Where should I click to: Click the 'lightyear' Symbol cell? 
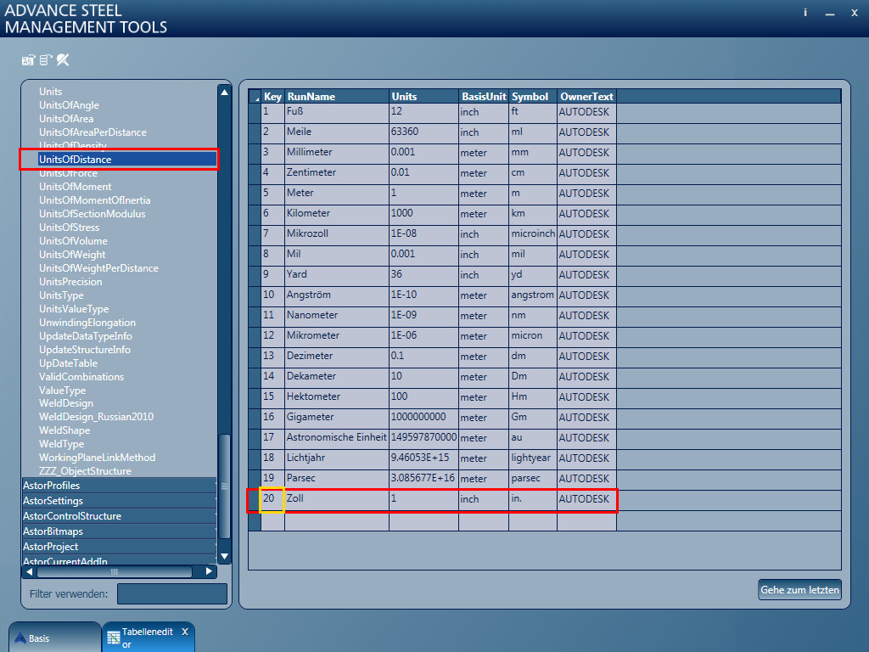(x=533, y=458)
